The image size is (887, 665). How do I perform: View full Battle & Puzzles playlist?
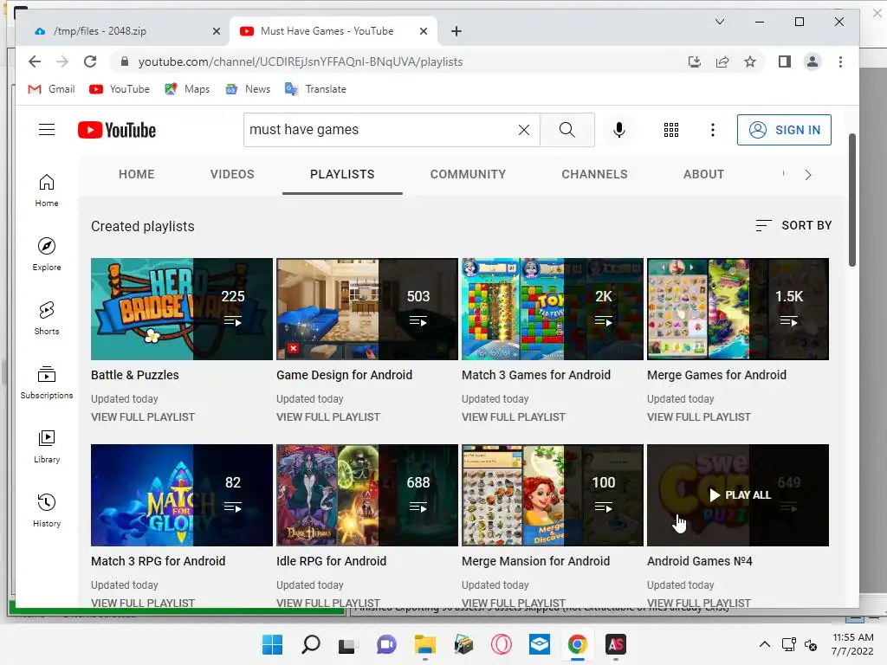(143, 416)
